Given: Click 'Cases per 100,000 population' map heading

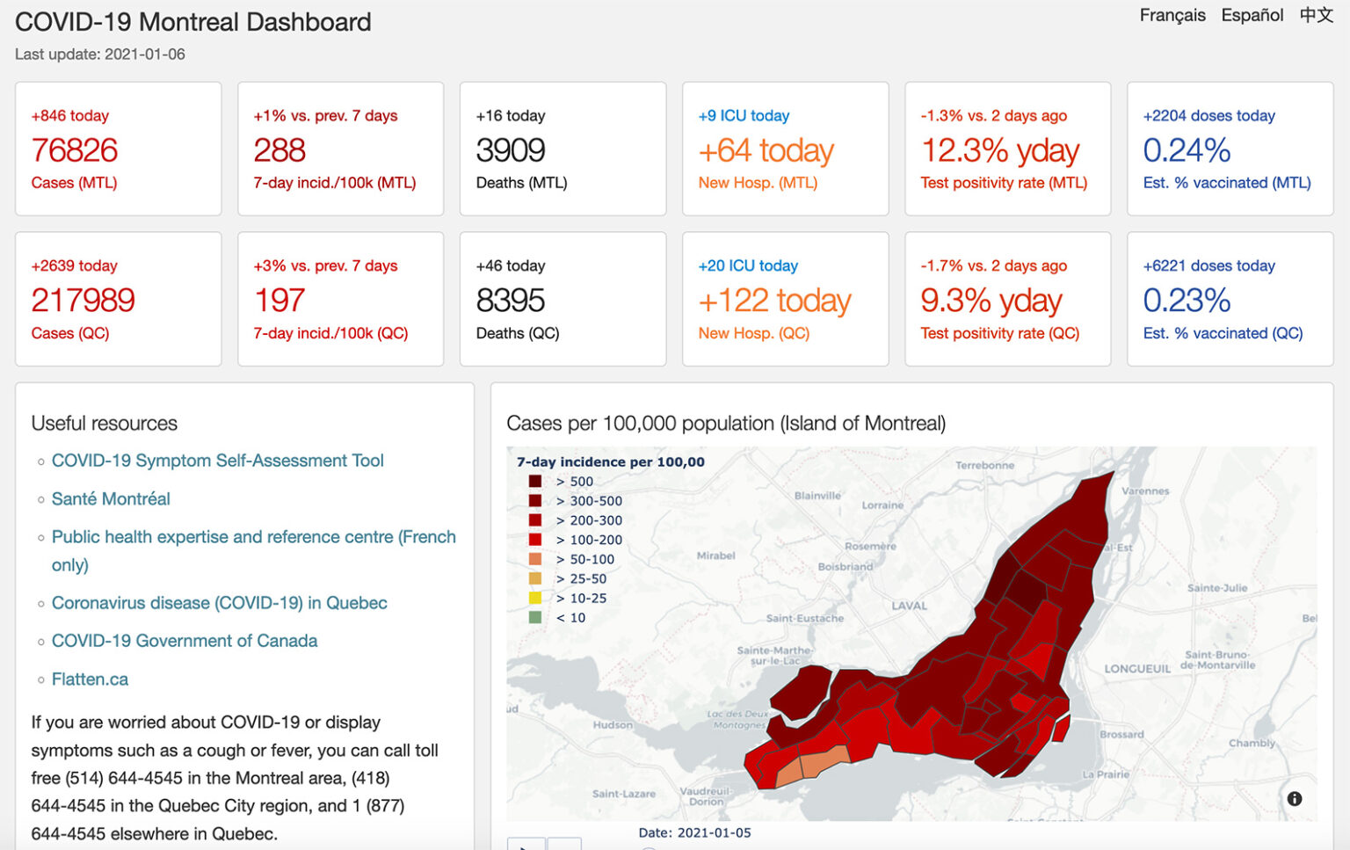Looking at the screenshot, I should (x=726, y=424).
